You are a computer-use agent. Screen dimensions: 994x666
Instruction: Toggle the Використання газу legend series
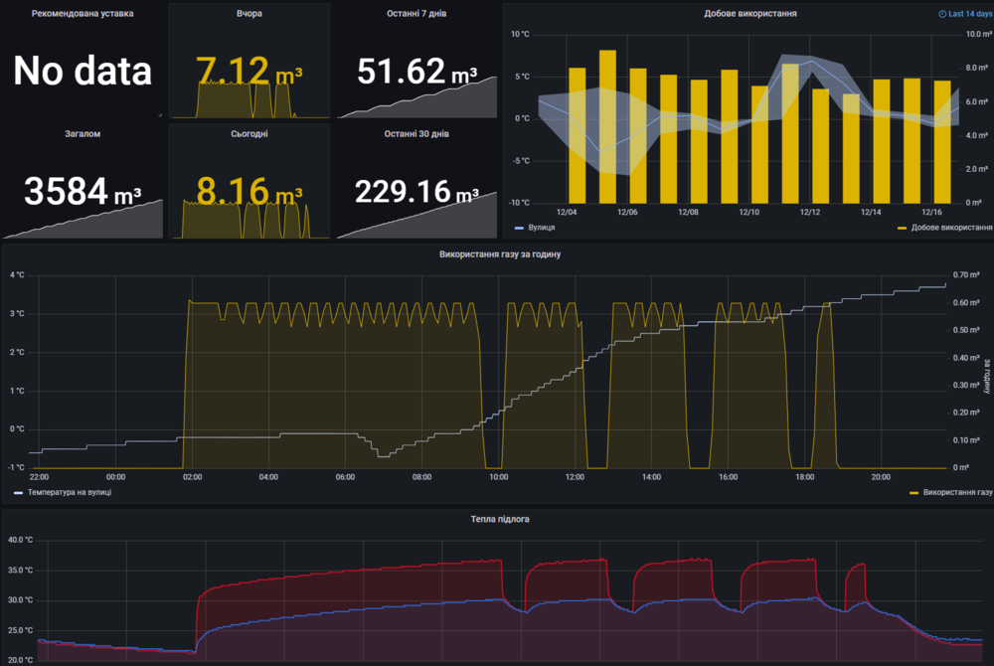click(x=958, y=492)
